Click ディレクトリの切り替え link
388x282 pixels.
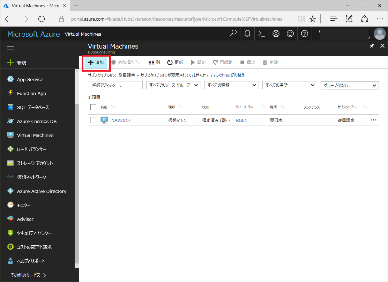click(227, 75)
